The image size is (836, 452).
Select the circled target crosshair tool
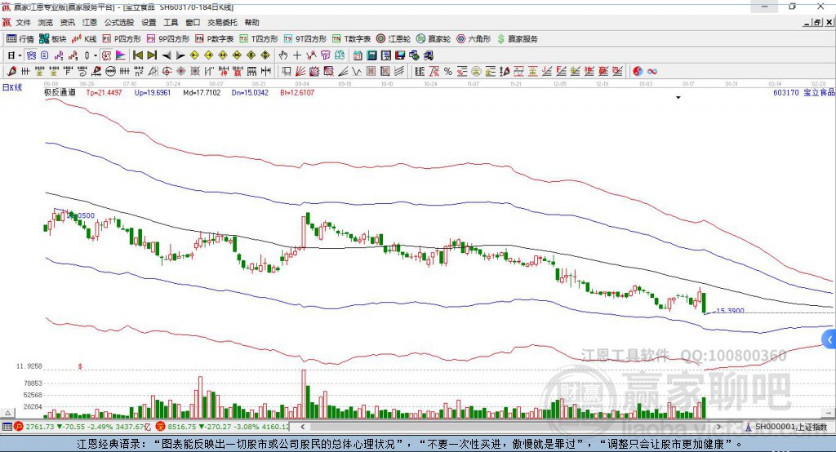click(x=167, y=71)
